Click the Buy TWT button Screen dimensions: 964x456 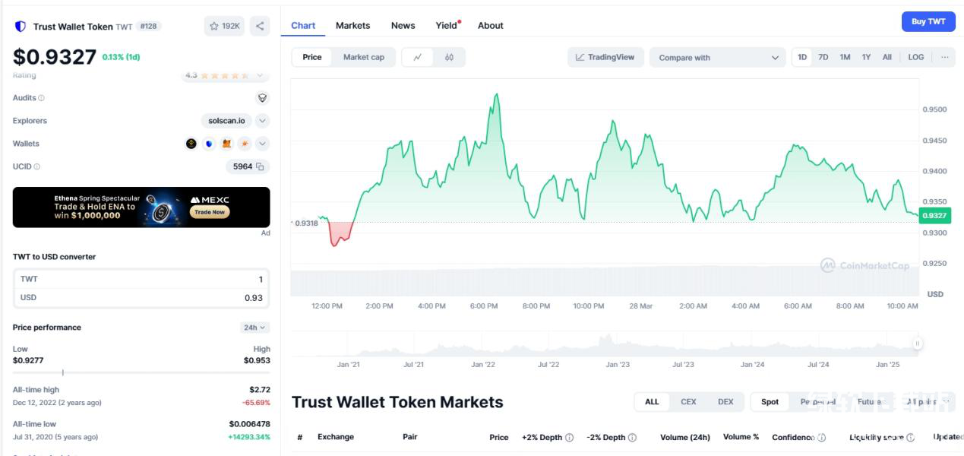tap(928, 21)
